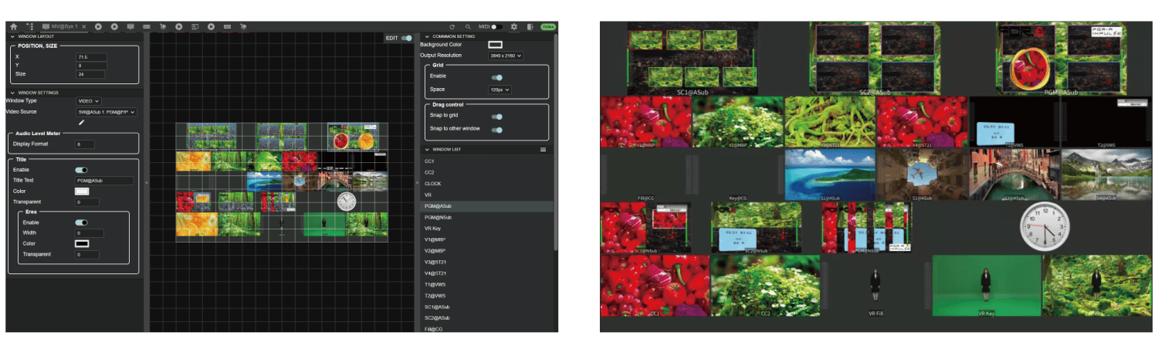Viewport: 1158px width, 353px height.
Task: Pick the Background Color swatch
Action: point(496,45)
